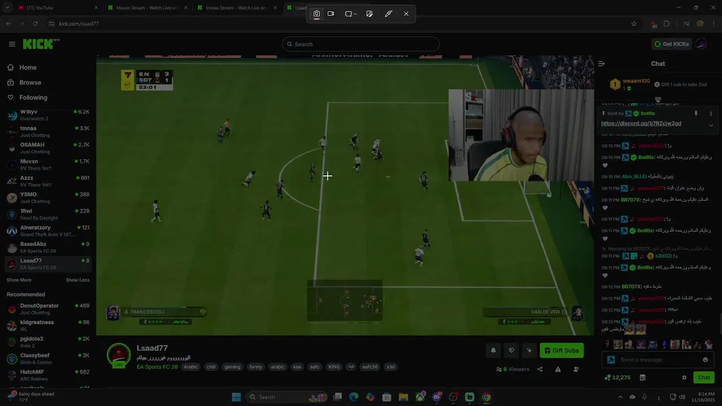The image size is (722, 406).
Task: Click the 8 Viewers count
Action: point(513,369)
